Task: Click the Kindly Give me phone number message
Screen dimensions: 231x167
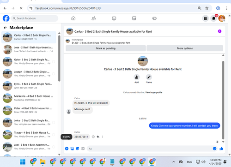Action: 184,125
